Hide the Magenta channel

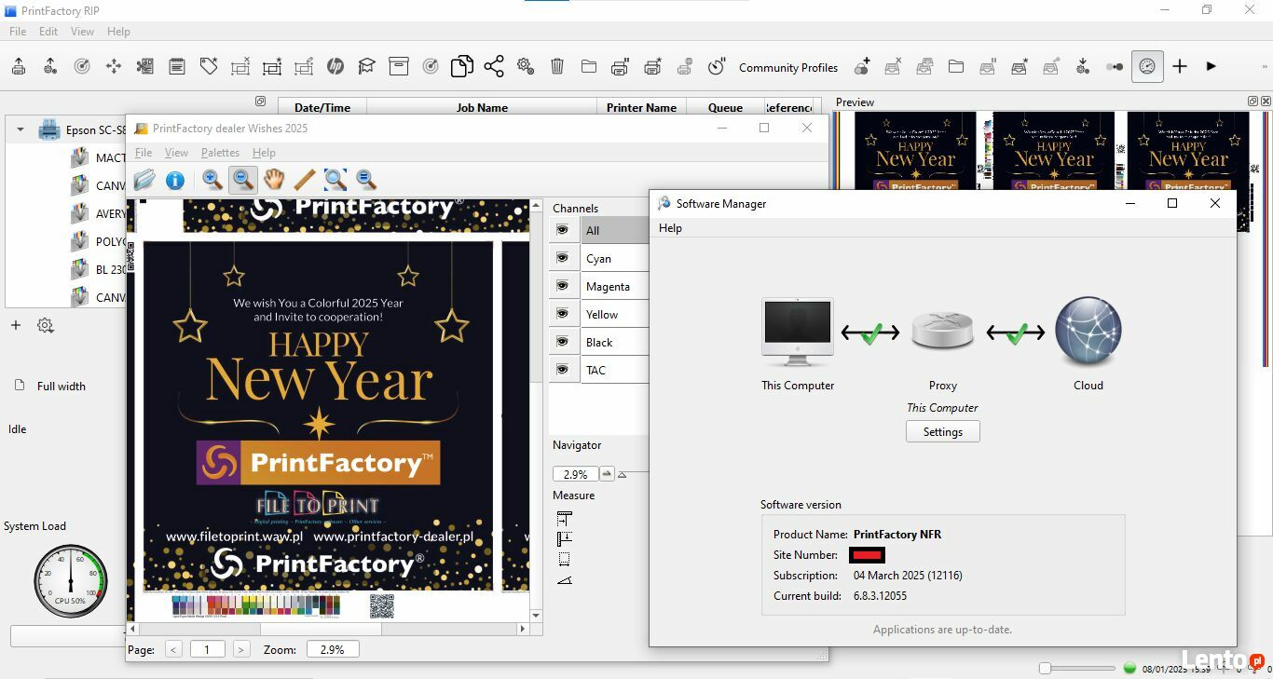[x=563, y=286]
